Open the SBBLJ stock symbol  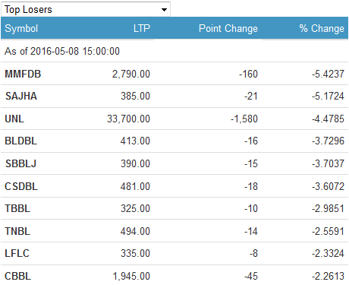point(20,163)
